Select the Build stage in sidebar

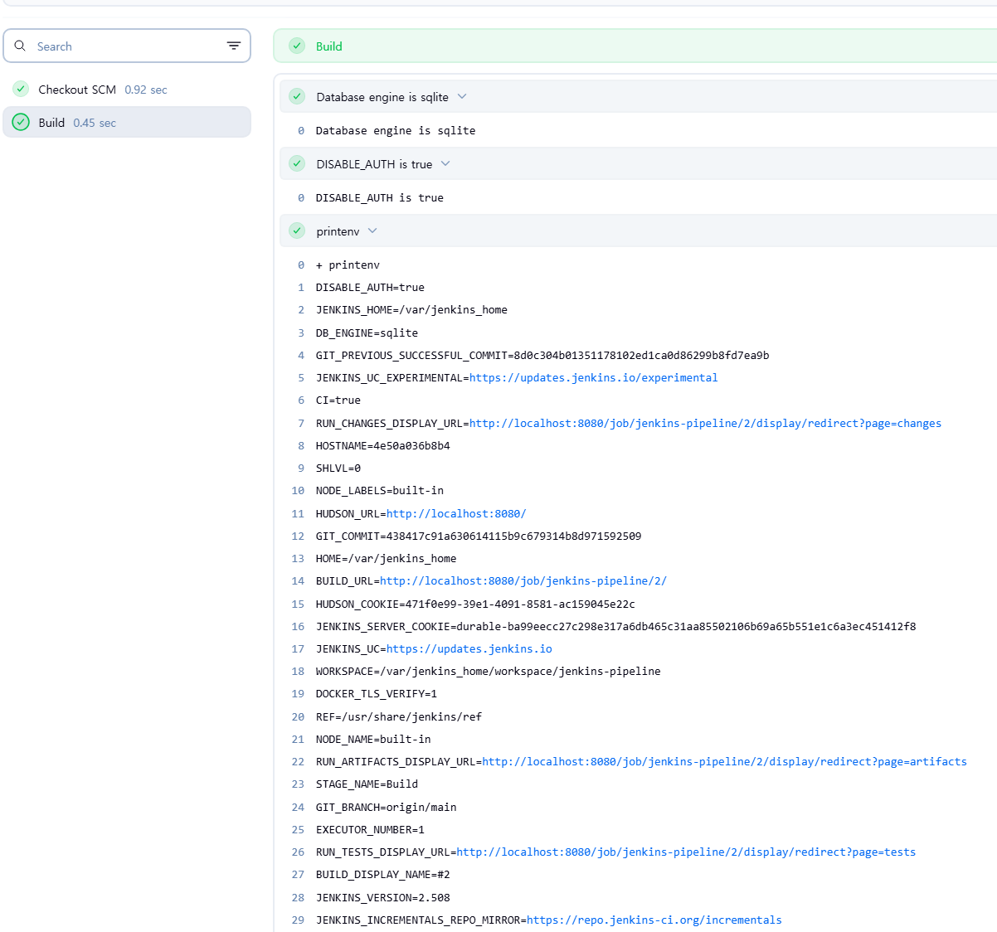coord(127,122)
